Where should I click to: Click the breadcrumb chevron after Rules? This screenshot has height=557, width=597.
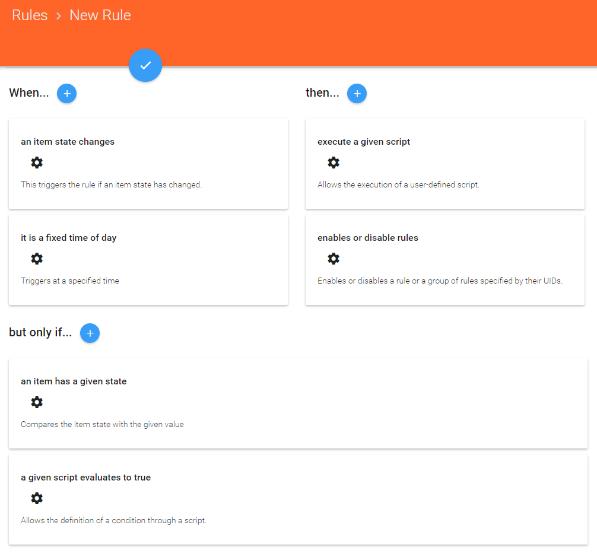[x=58, y=15]
